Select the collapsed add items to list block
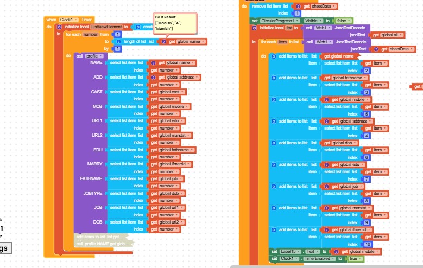 101,237
